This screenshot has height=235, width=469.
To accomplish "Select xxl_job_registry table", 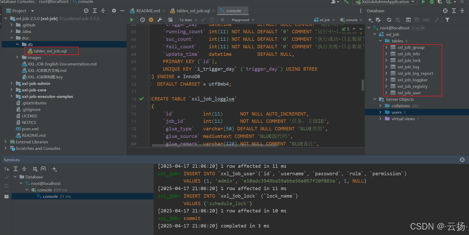I will (x=412, y=86).
